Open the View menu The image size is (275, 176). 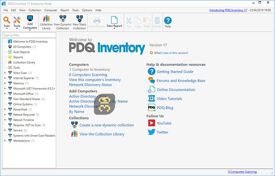22,10
